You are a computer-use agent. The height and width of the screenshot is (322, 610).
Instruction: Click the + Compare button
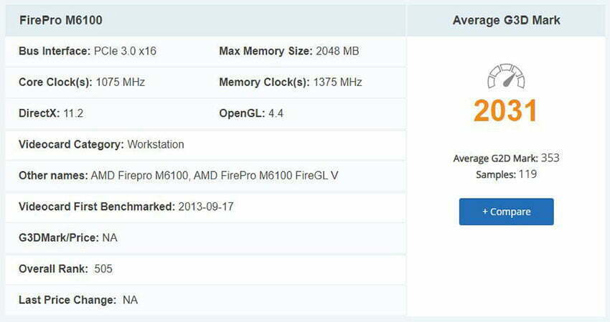(x=506, y=212)
